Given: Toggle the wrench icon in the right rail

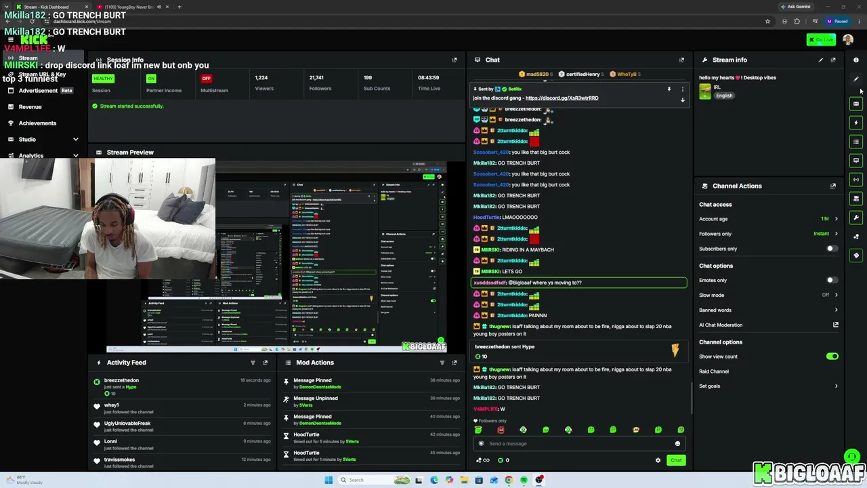Looking at the screenshot, I should (x=856, y=218).
